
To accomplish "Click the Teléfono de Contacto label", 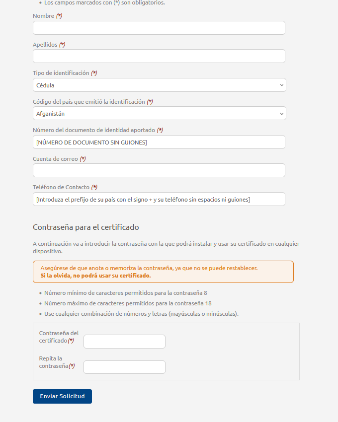I will [x=61, y=187].
